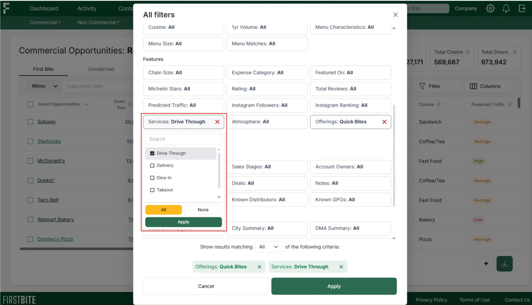532x305 pixels.
Task: Focus the Type menu item field
Action: tap(98, 86)
